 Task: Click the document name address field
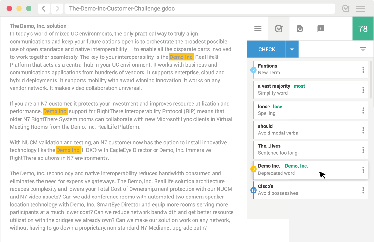[200, 9]
